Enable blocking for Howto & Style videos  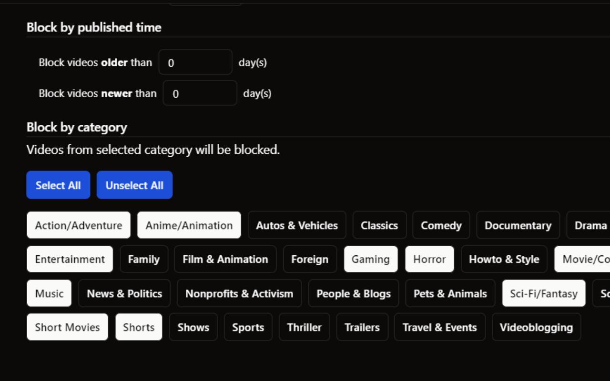pos(504,259)
